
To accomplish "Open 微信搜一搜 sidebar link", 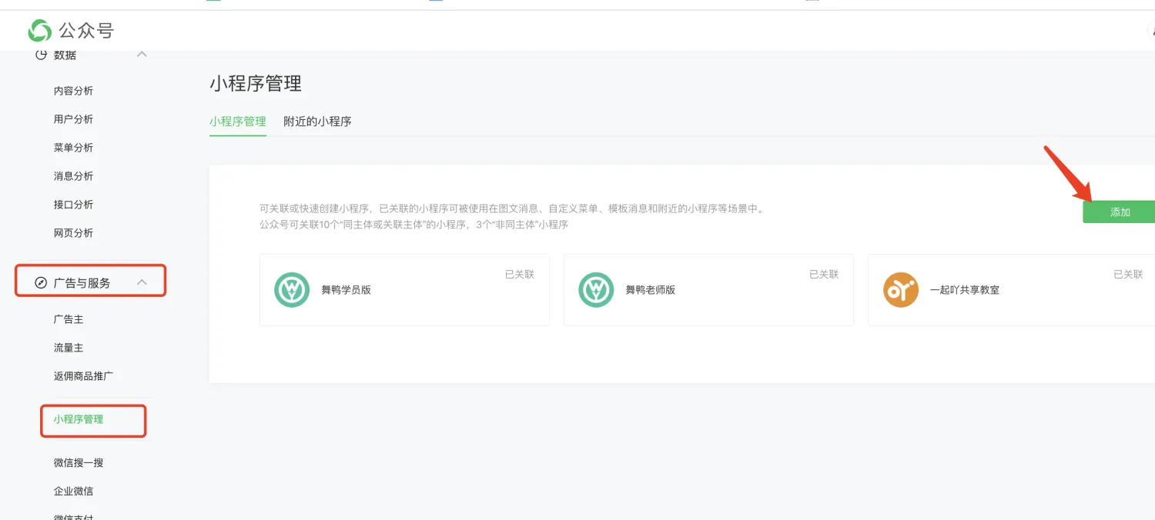I will pyautogui.click(x=79, y=462).
